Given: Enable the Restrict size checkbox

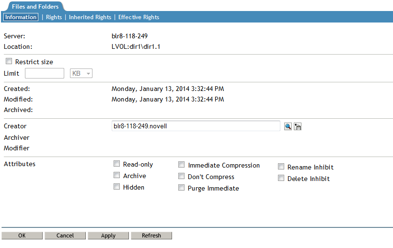Looking at the screenshot, I should (9, 62).
